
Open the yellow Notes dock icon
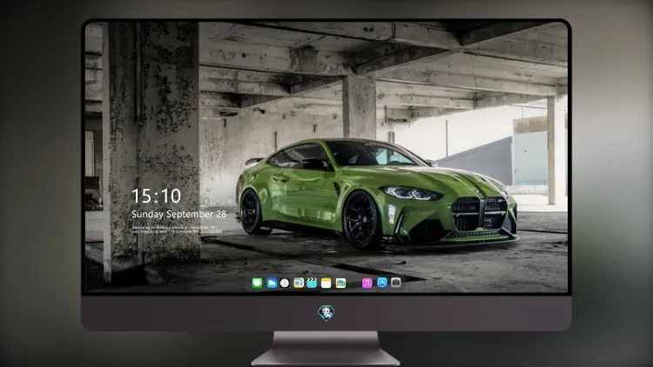(326, 283)
